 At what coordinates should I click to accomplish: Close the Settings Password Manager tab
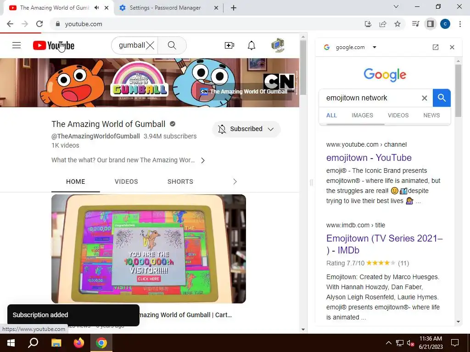pyautogui.click(x=216, y=8)
